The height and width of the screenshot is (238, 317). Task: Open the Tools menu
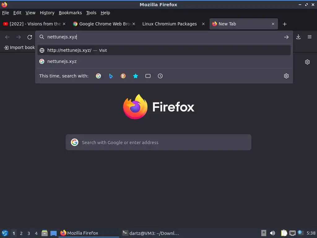pos(91,13)
